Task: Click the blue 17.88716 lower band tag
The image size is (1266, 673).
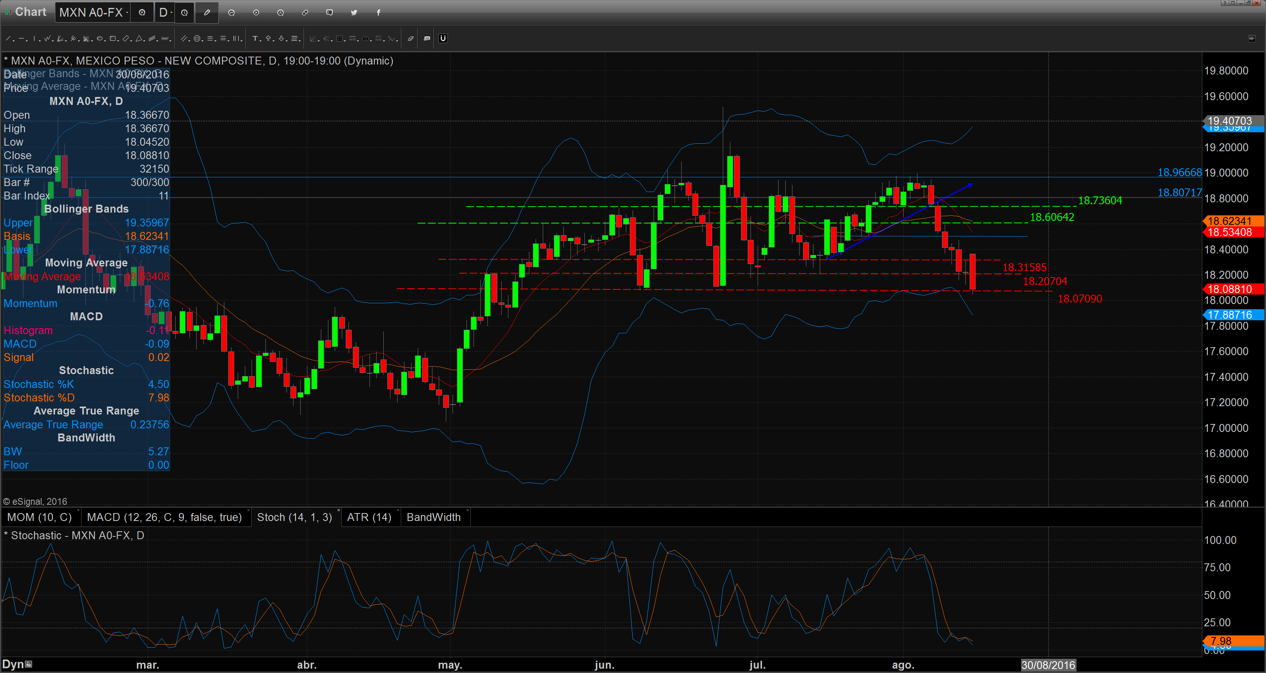Action: 1233,315
